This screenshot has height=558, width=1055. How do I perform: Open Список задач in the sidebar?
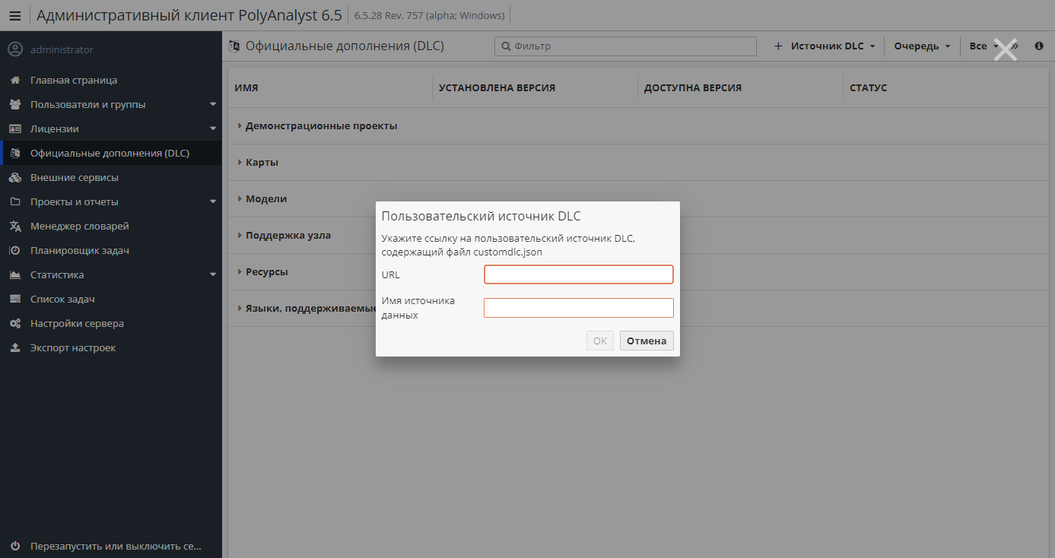point(111,299)
